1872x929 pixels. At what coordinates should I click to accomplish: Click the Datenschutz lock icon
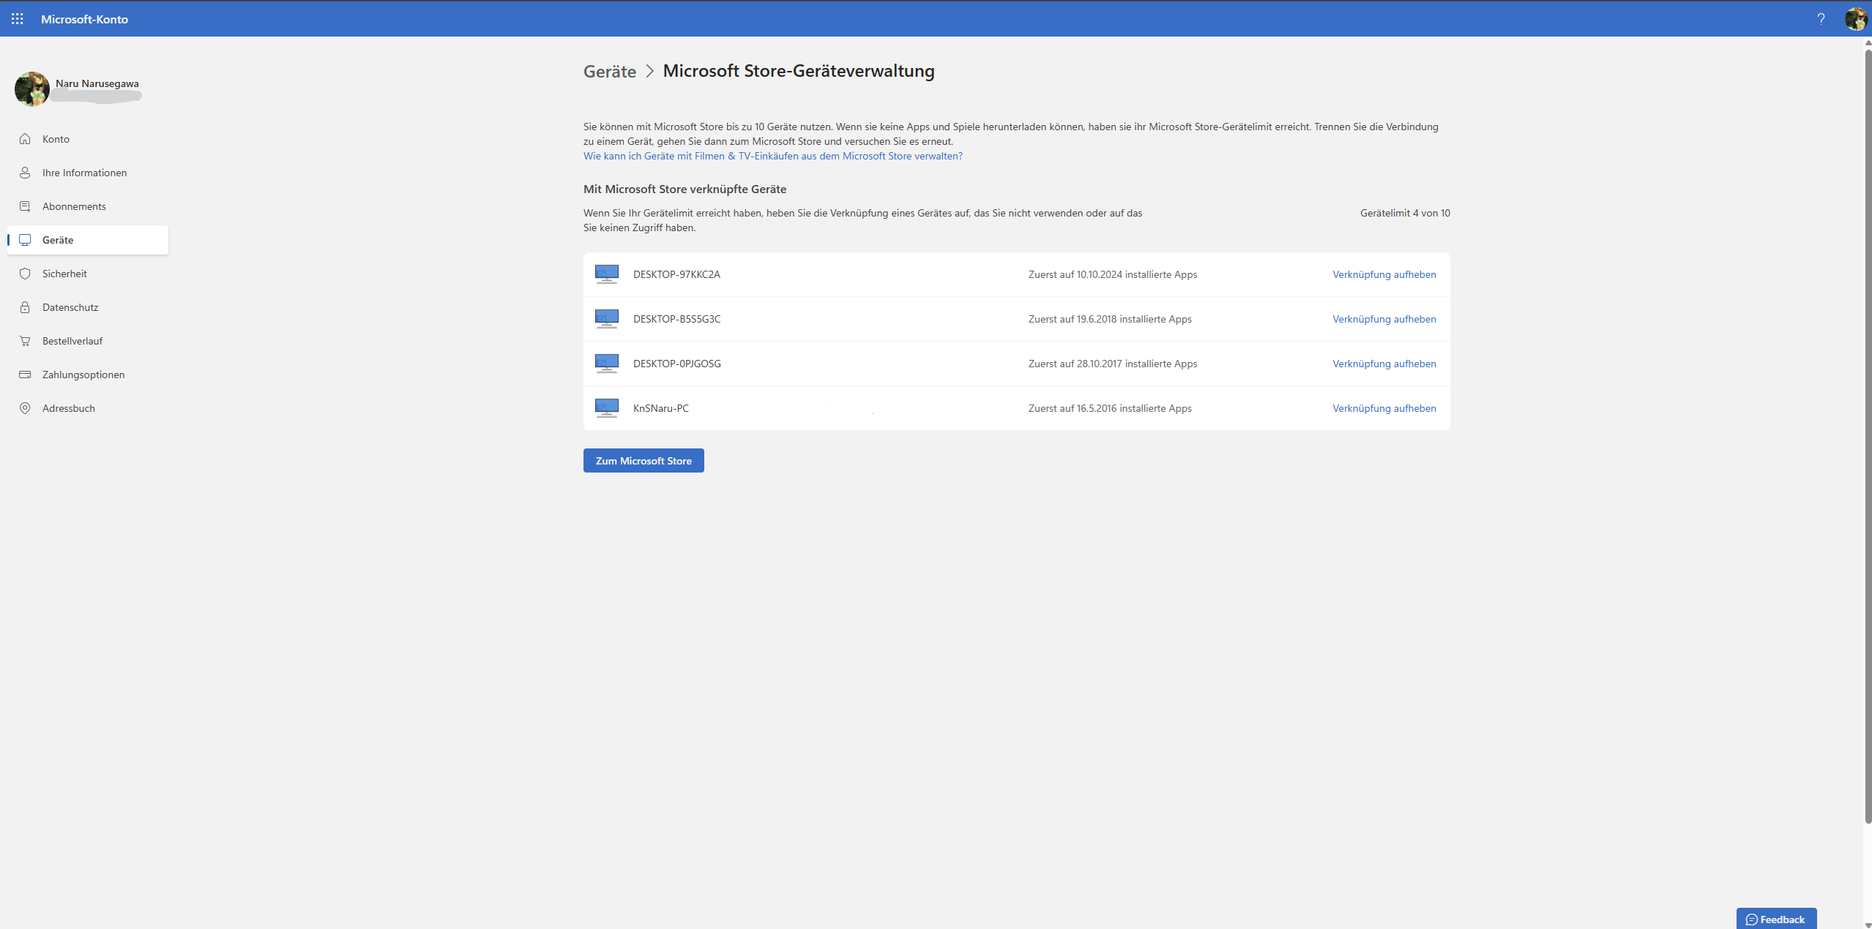click(x=25, y=306)
